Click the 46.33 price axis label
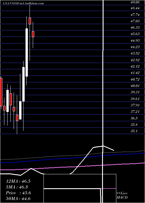 [x=135, y=28]
